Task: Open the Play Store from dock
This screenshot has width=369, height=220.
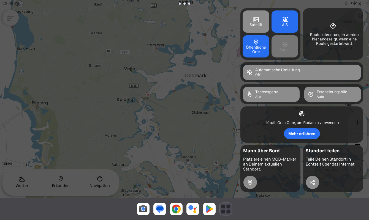Action: (x=209, y=209)
